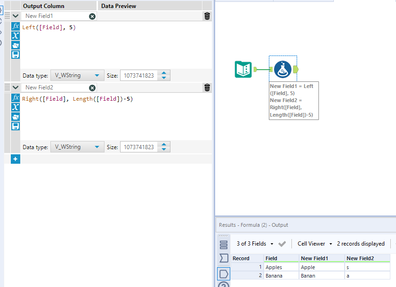The image size is (396, 287).
Task: Add a new expression with the plus button
Action: [15, 159]
